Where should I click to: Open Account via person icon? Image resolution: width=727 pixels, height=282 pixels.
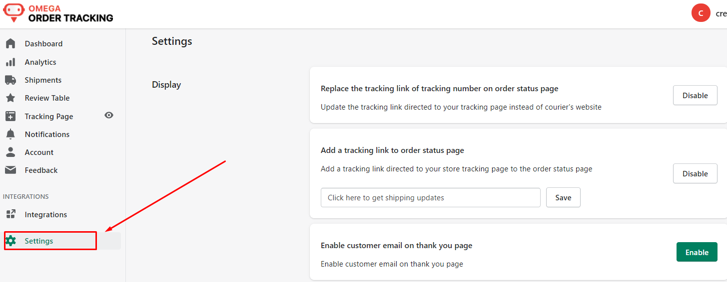[10, 152]
